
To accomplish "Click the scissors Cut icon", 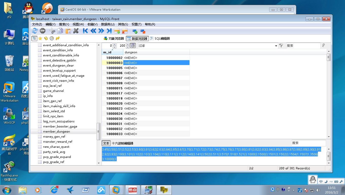I will coord(52,31).
